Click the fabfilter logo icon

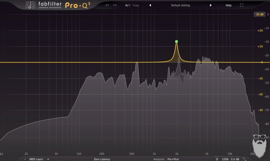tap(30, 5)
